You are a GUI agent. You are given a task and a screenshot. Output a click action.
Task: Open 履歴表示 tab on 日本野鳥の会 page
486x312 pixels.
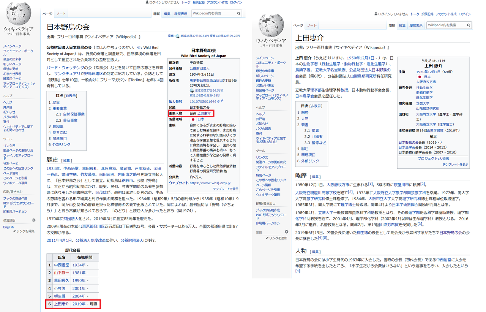pos(181,14)
